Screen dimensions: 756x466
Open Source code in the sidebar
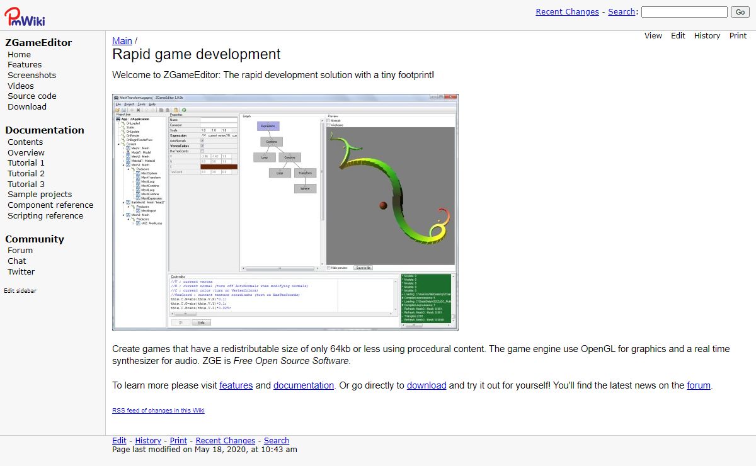(32, 96)
